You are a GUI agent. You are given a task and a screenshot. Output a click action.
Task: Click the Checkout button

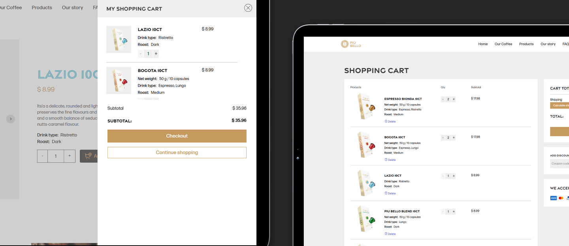point(177,136)
